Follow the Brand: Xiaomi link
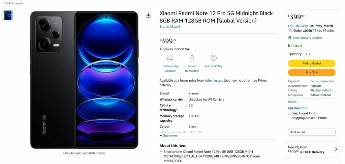 [170, 27]
